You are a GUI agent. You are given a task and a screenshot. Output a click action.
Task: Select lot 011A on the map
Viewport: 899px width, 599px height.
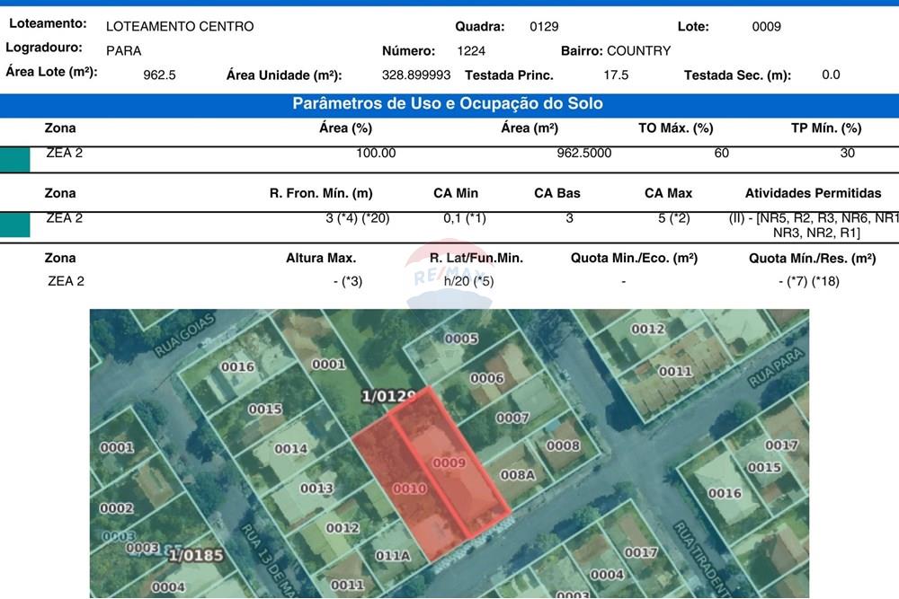(x=392, y=556)
